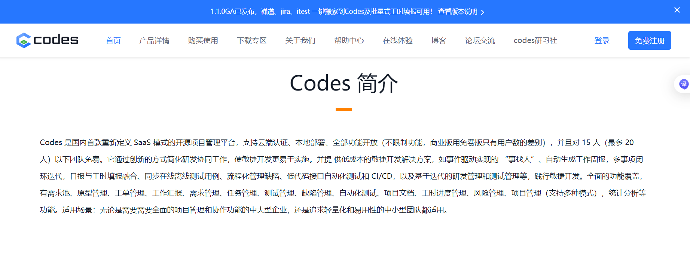Open the 博客 nav link
This screenshot has height=273, width=690.
(439, 40)
